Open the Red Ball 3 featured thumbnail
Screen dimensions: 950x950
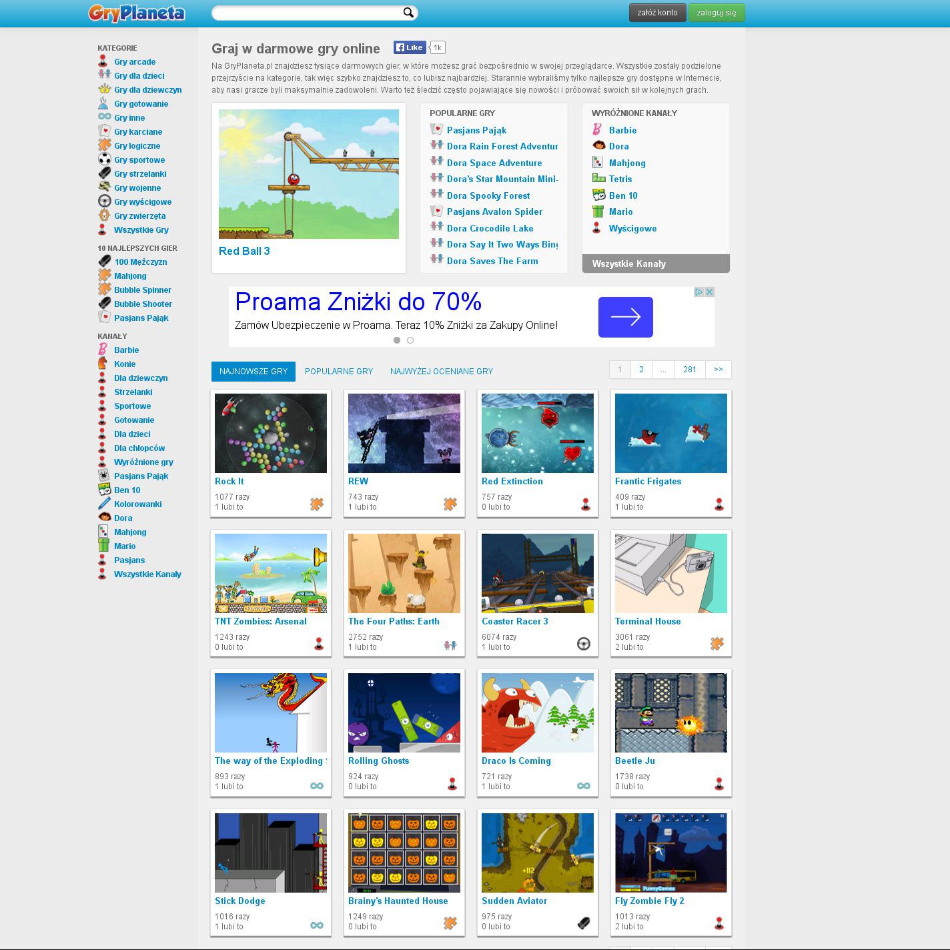point(309,174)
